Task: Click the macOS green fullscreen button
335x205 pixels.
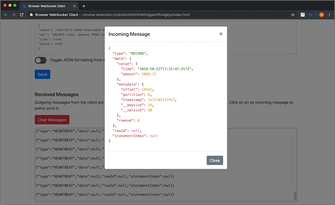Action: [x=15, y=5]
